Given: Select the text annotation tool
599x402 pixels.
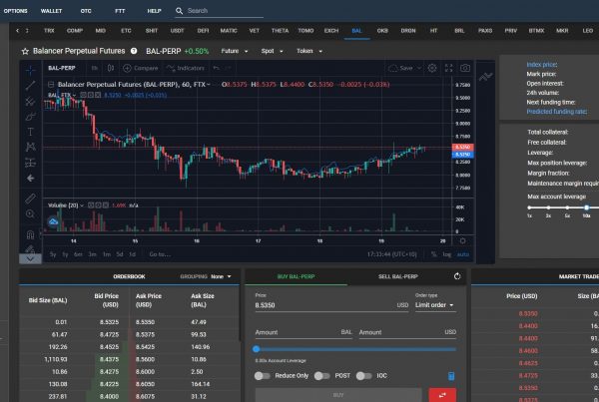Looking at the screenshot, I should 30,132.
